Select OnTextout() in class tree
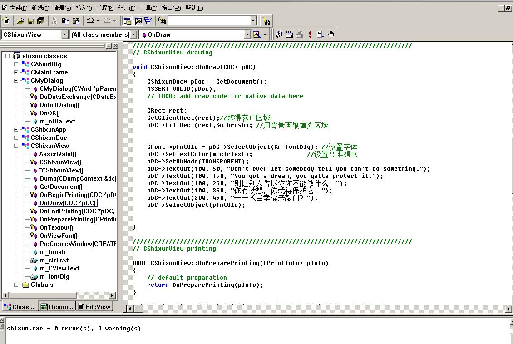The width and height of the screenshot is (513, 344). (x=56, y=227)
